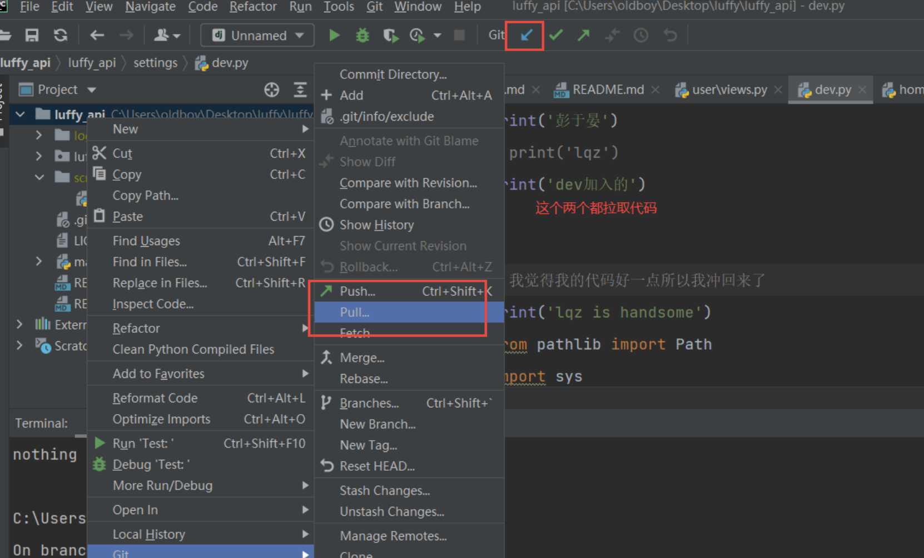Click the green Run button
The width and height of the screenshot is (924, 558).
pyautogui.click(x=334, y=36)
